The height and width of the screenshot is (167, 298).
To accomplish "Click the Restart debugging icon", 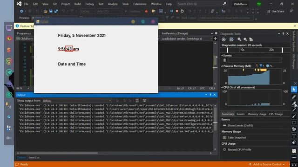I will coord(182,11).
